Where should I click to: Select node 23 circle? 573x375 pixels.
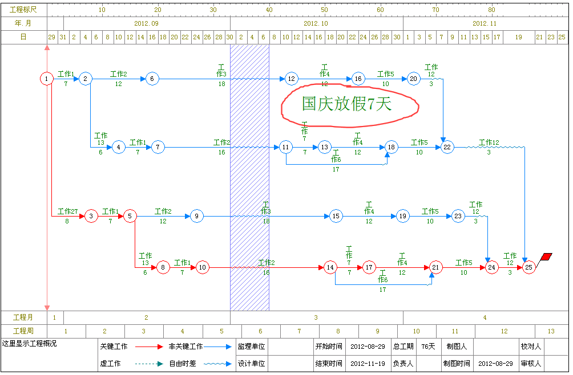tap(458, 216)
